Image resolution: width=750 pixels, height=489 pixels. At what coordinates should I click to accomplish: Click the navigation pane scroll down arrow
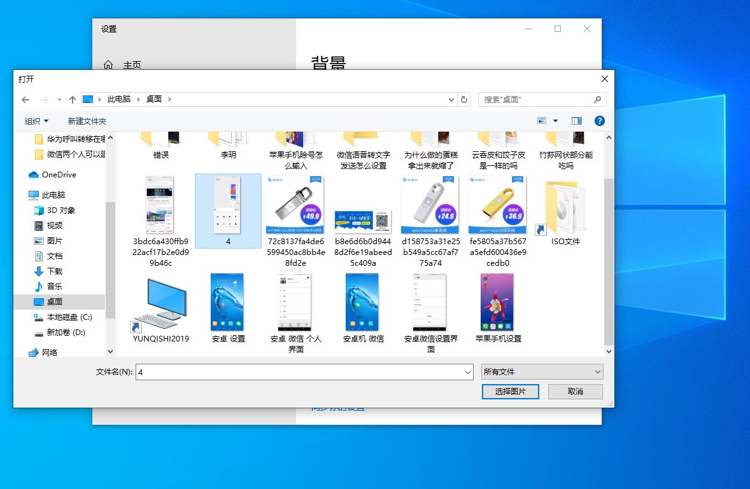111,352
